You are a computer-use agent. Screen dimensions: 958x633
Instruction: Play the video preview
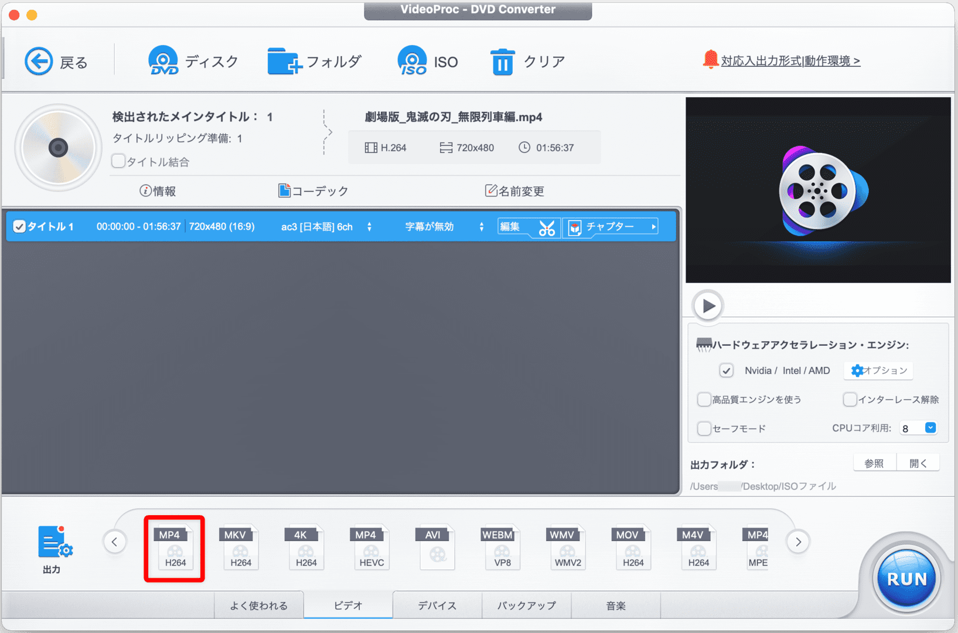coord(708,305)
